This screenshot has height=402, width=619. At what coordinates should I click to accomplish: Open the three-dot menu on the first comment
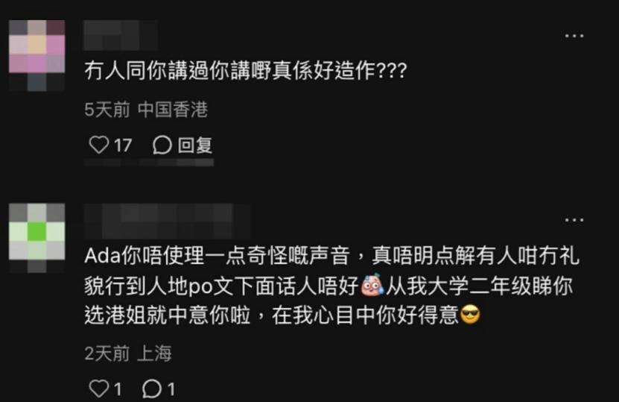tap(574, 36)
